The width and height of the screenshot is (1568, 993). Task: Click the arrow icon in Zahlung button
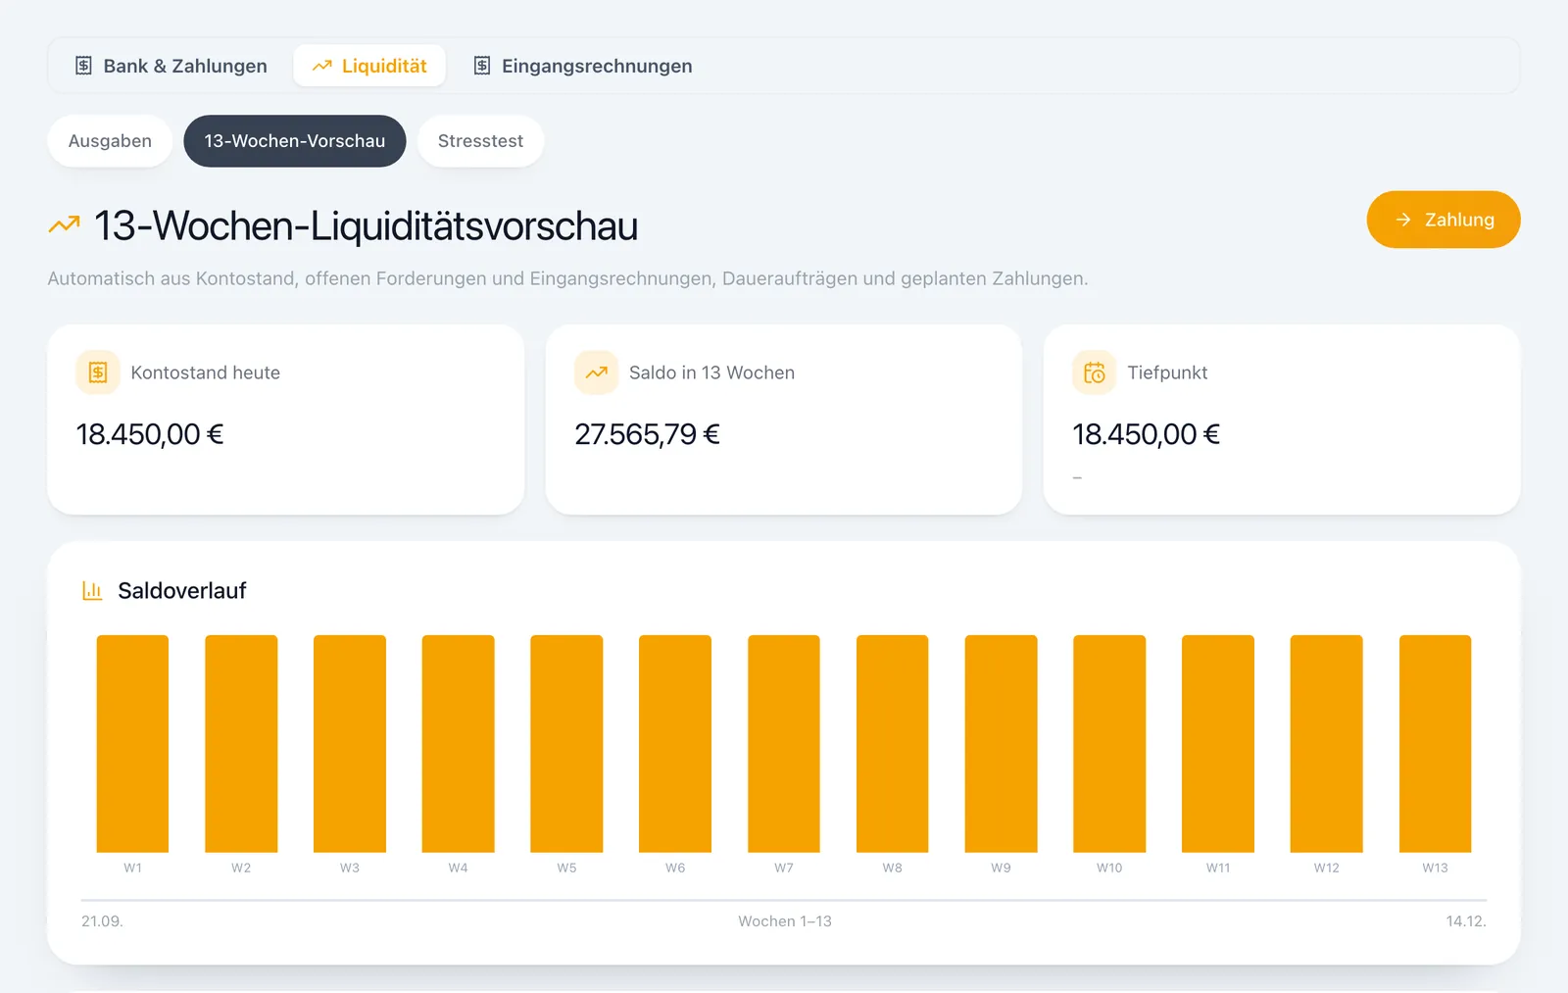(1403, 220)
